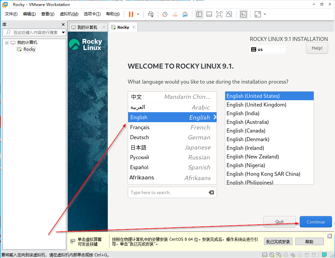Open the 编辑(E) menu

[x=29, y=14]
